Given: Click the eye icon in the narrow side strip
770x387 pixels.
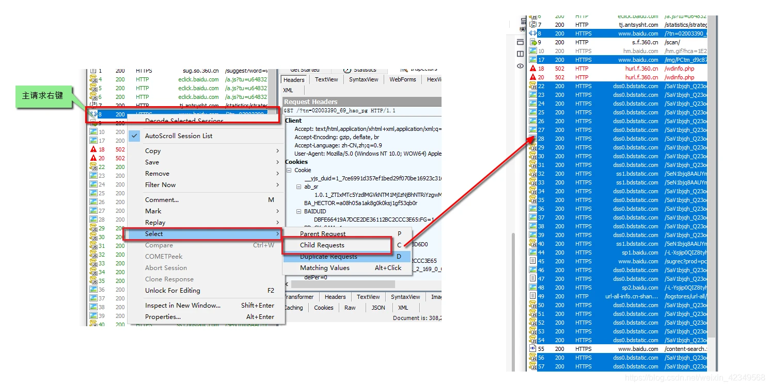Looking at the screenshot, I should (520, 66).
